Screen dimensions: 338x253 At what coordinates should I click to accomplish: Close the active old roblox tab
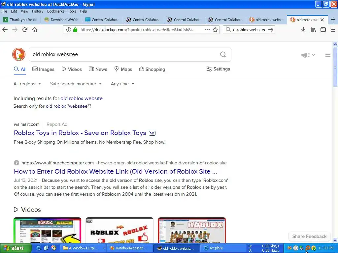(x=322, y=20)
